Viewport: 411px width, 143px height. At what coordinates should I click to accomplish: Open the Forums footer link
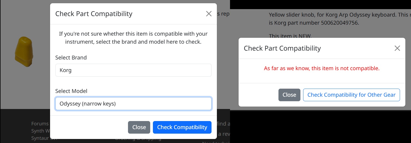40,123
